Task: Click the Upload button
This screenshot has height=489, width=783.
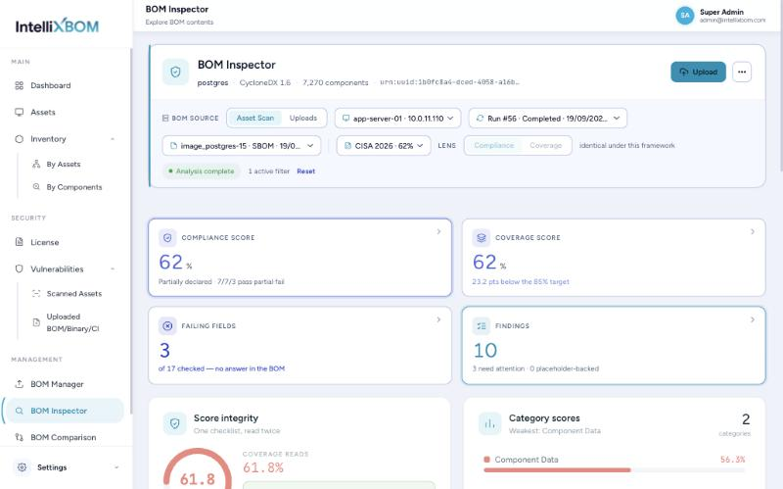Action: tap(698, 72)
